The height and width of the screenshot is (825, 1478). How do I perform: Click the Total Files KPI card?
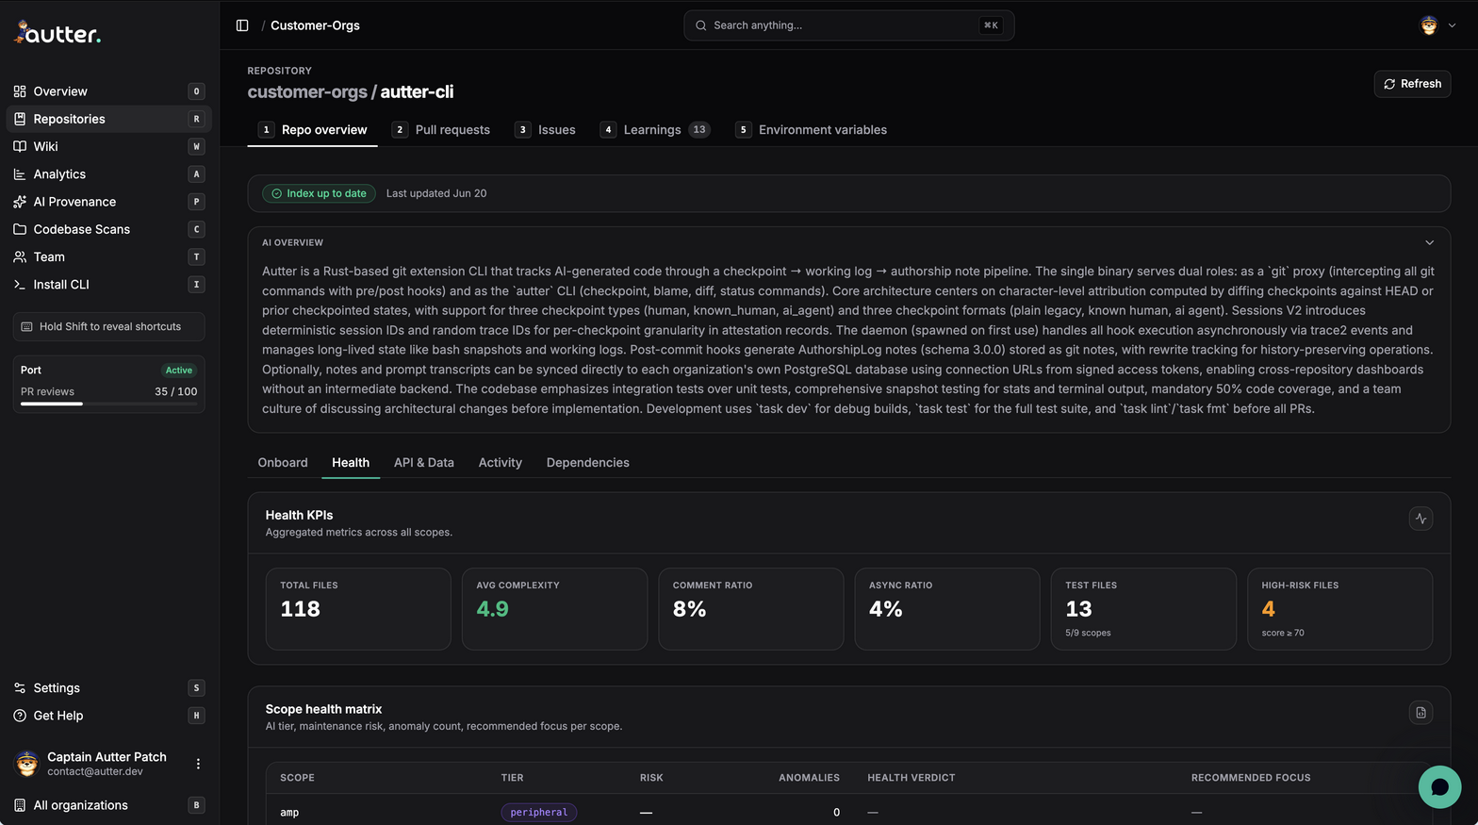coord(358,609)
